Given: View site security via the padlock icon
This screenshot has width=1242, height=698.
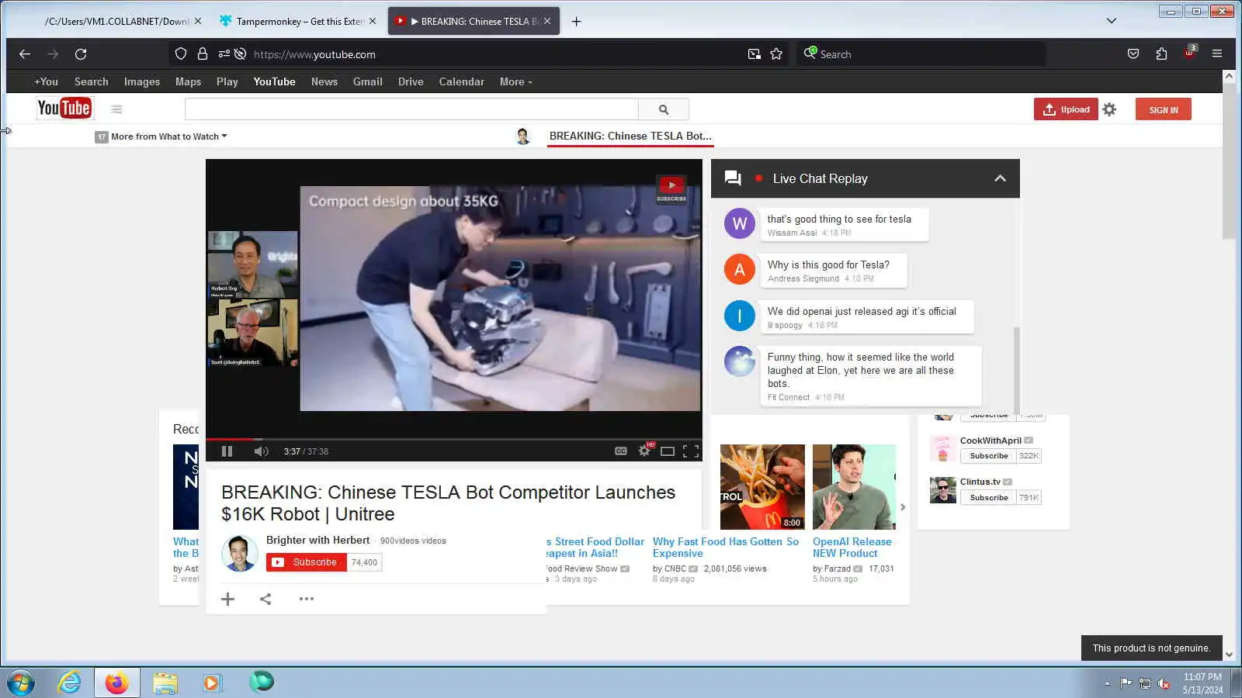Looking at the screenshot, I should click(x=203, y=54).
